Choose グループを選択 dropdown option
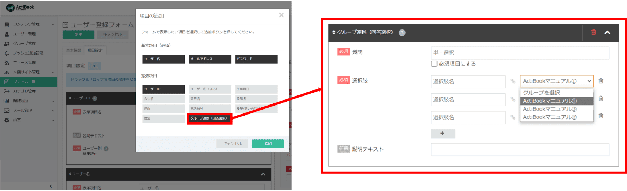The image size is (627, 191). pos(557,93)
